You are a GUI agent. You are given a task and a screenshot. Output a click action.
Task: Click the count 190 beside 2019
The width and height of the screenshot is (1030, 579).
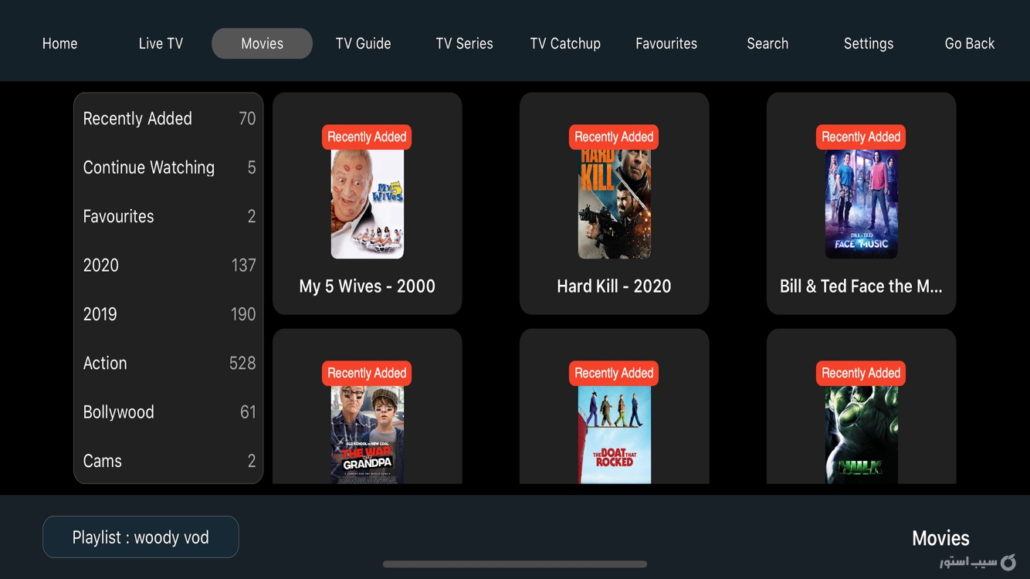pos(243,314)
